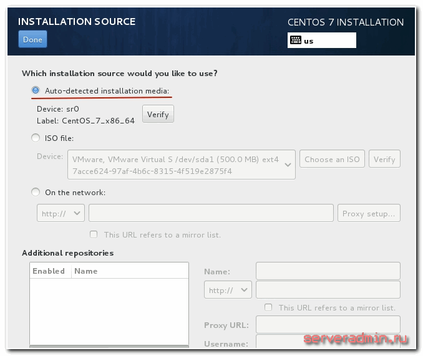Expand the network protocol http:// dropdown
423x356 pixels.
(61, 213)
